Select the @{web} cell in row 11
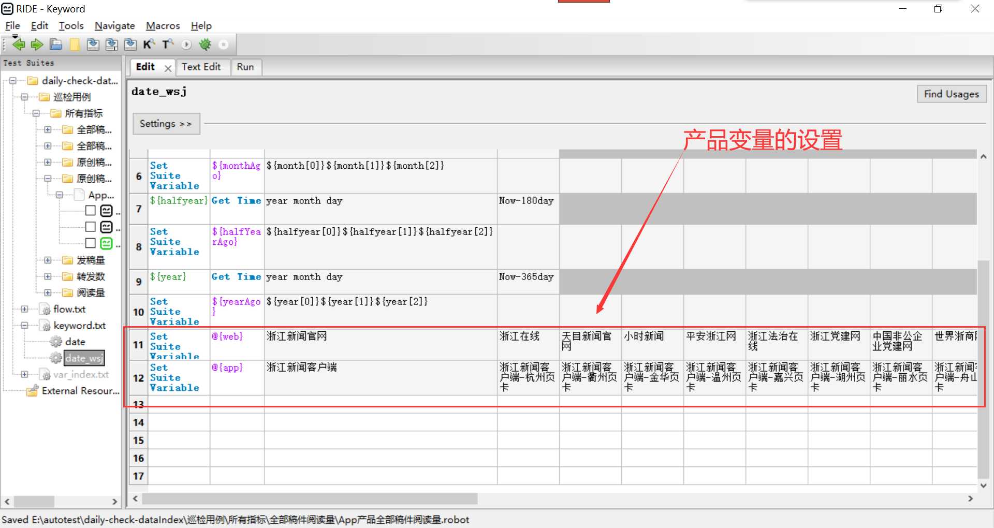The image size is (994, 528). tap(237, 345)
